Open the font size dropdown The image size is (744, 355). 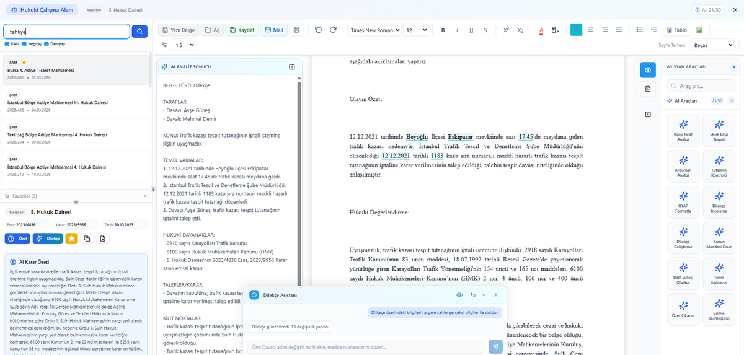[416, 30]
